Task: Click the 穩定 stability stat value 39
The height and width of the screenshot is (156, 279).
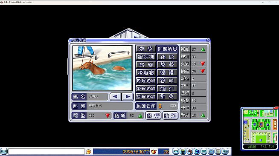Action: pos(194,108)
